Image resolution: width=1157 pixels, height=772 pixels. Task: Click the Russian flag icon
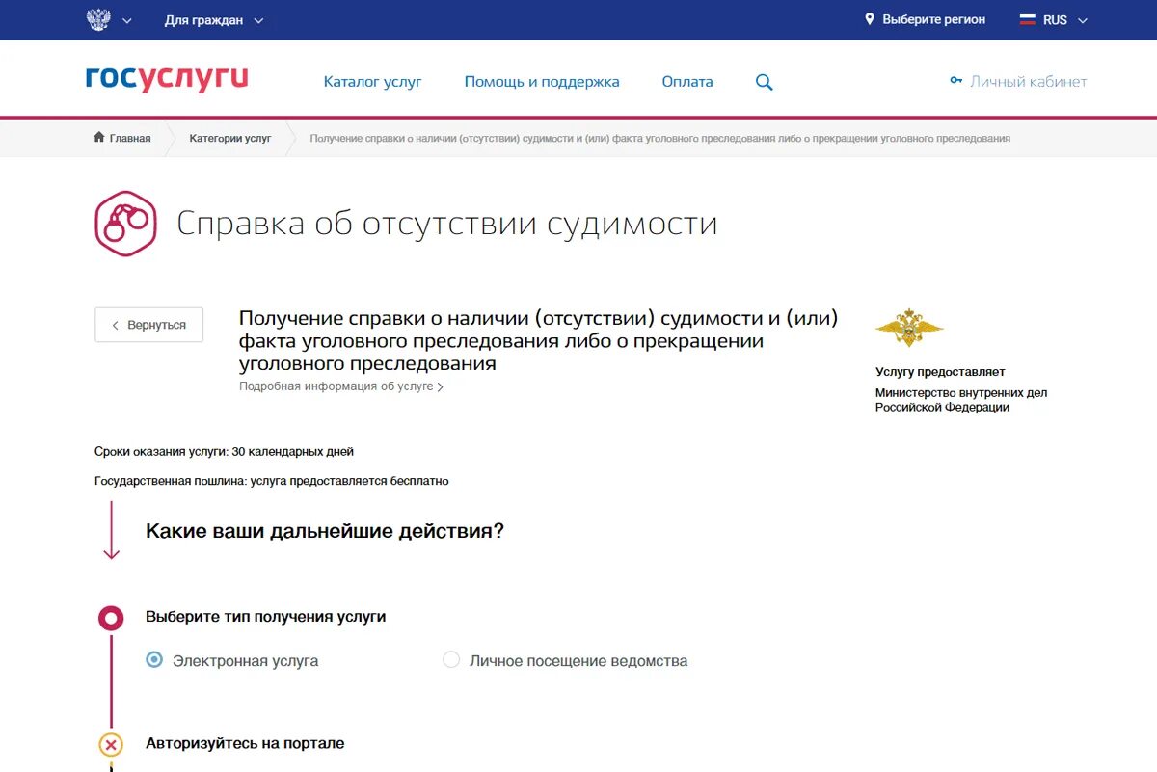1028,19
